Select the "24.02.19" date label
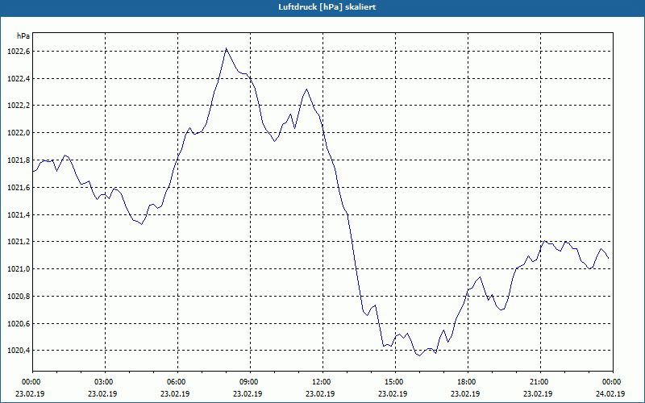The height and width of the screenshot is (403, 645). coord(610,394)
